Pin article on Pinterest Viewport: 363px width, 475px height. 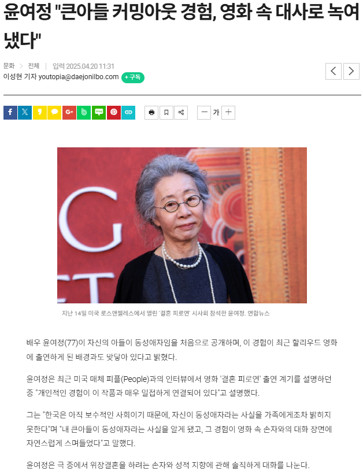tap(114, 113)
